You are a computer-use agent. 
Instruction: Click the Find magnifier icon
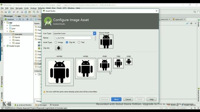(34, 12)
